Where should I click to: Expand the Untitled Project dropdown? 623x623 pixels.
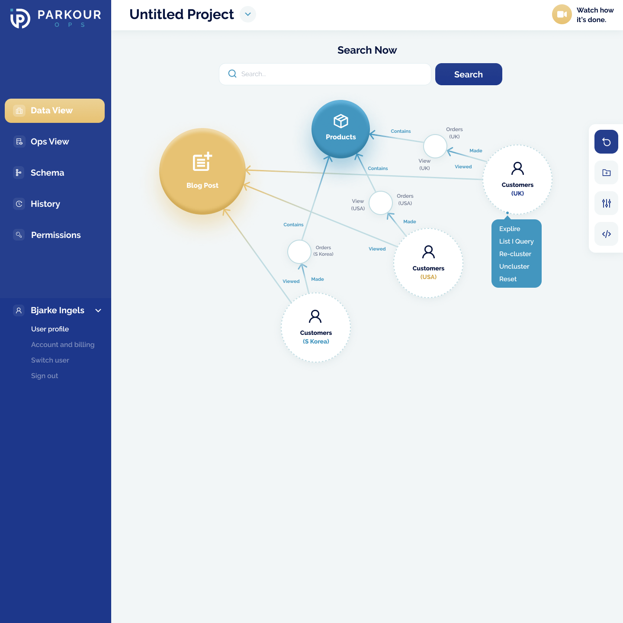[248, 14]
